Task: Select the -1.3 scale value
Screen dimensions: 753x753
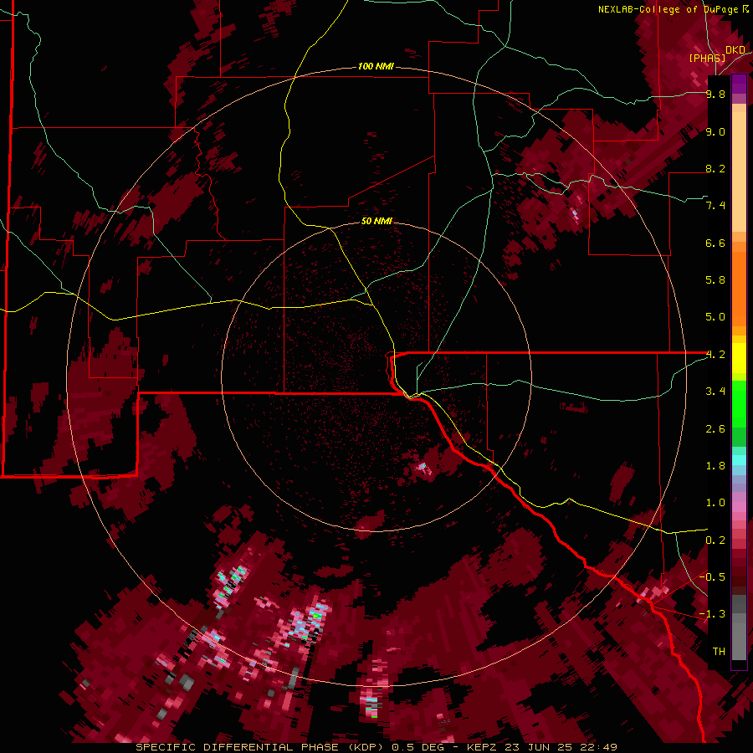Action: (712, 614)
